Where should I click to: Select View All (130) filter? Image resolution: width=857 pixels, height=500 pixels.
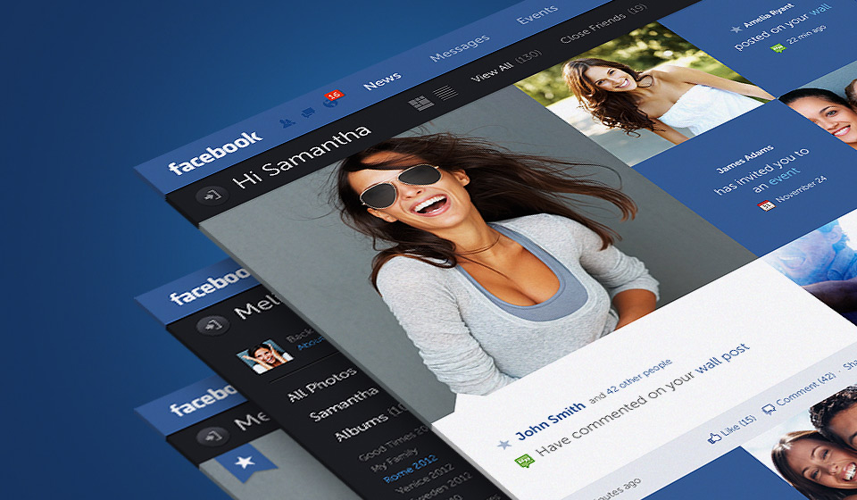[506, 66]
